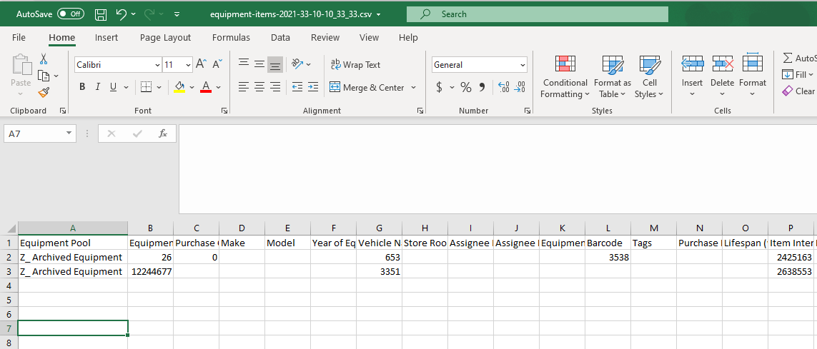Click the Undo arrow icon
The height and width of the screenshot is (349, 817).
(x=122, y=14)
